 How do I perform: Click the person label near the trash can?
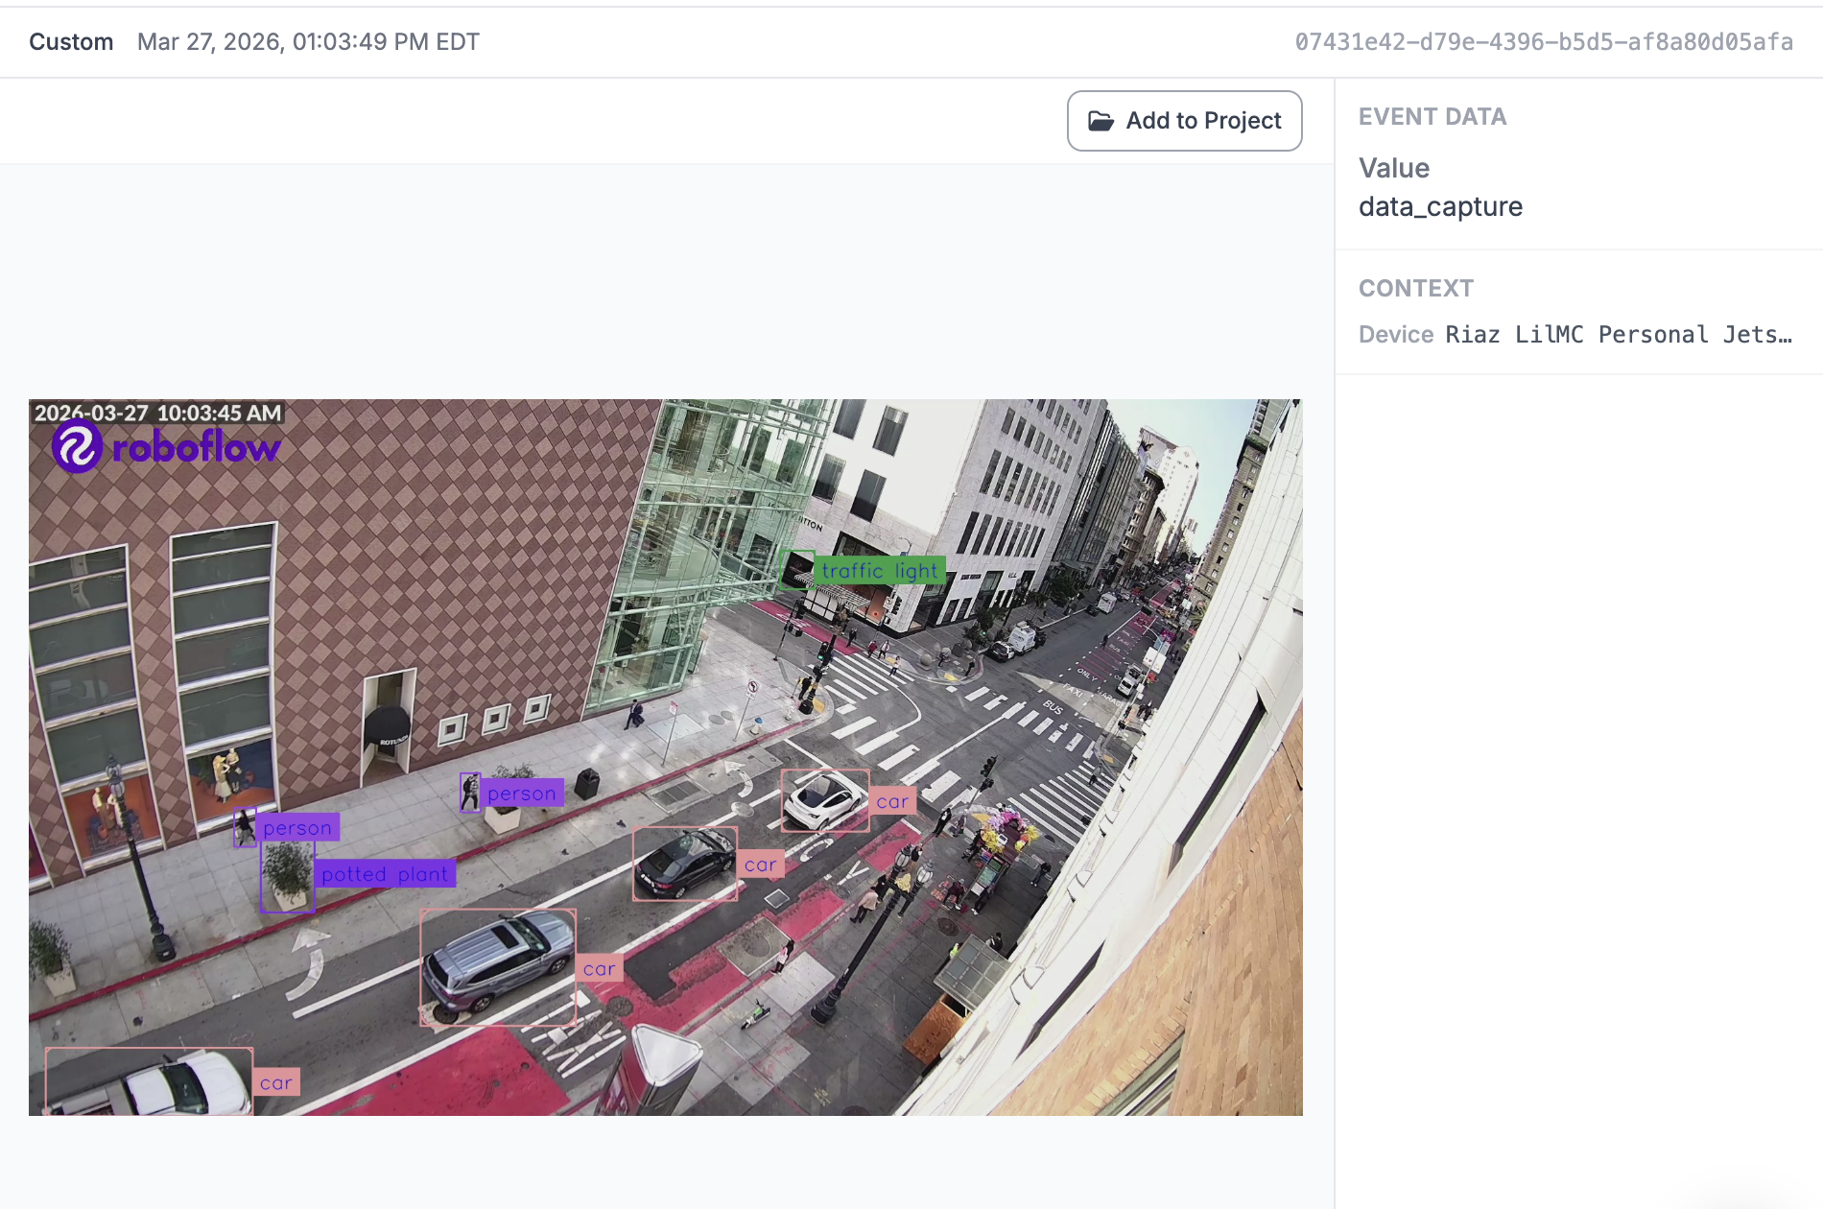pos(521,794)
